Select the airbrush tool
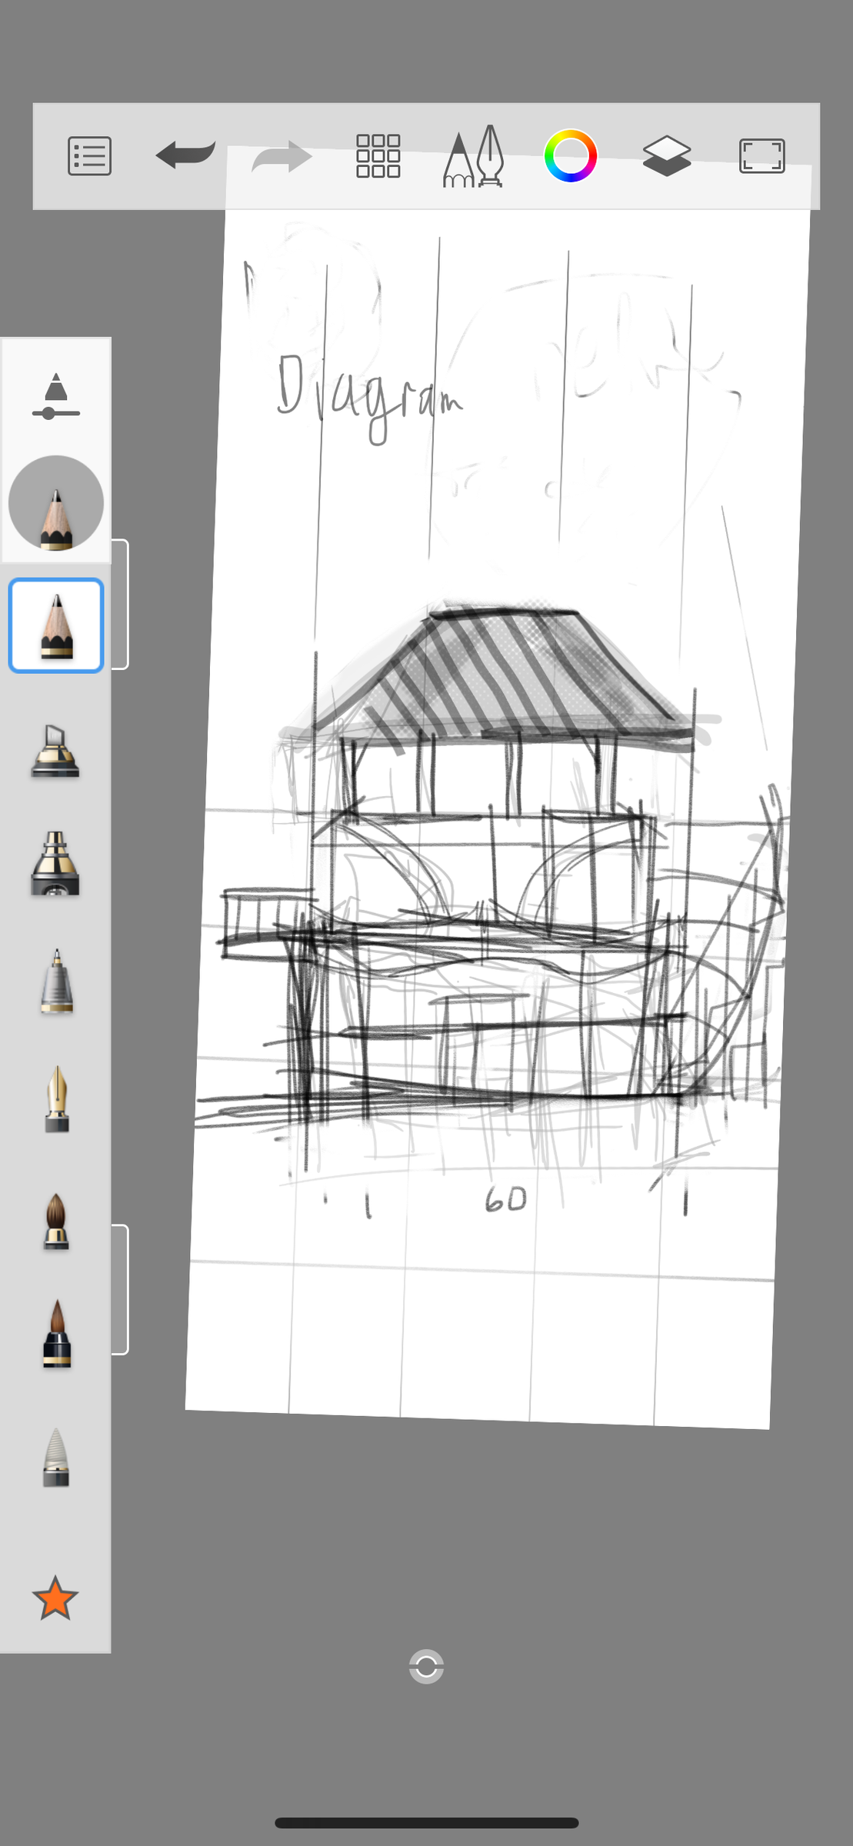This screenshot has height=1846, width=853. [x=55, y=864]
